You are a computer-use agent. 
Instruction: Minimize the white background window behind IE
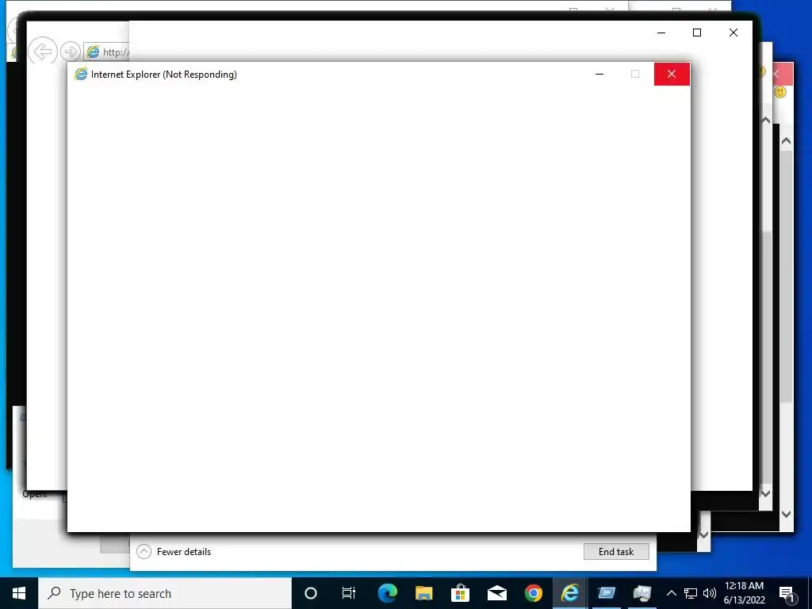pyautogui.click(x=661, y=33)
